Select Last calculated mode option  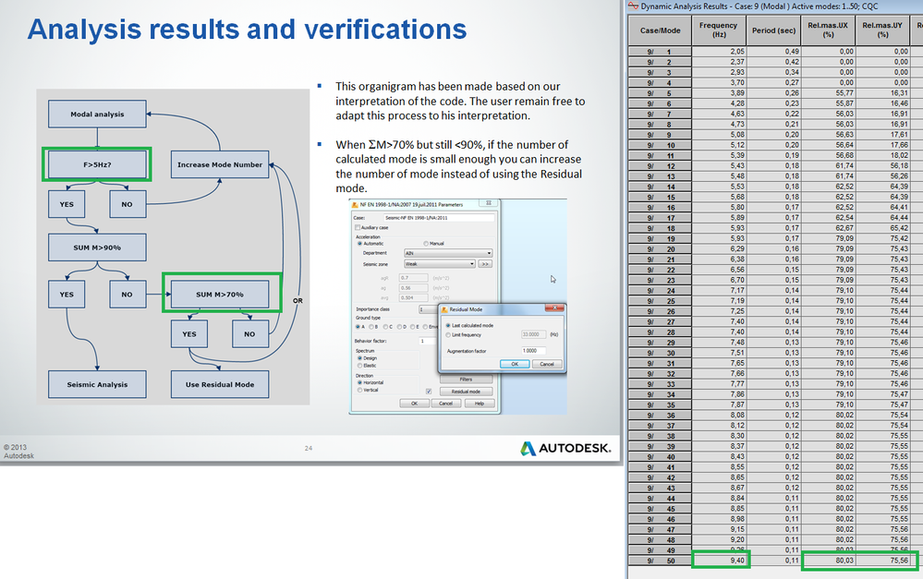[448, 325]
